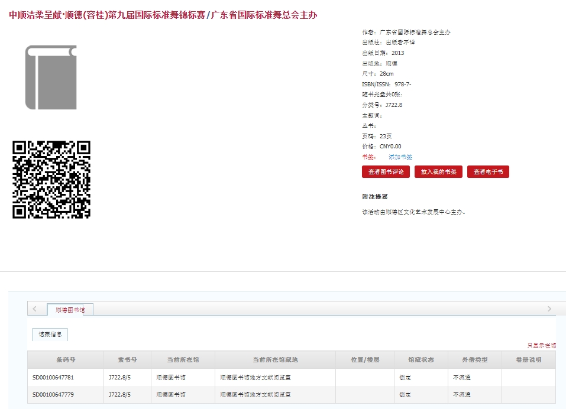Screen dimensions: 566x409
Task: Click ISBN/ISSN 978-7- text
Action: [x=387, y=84]
